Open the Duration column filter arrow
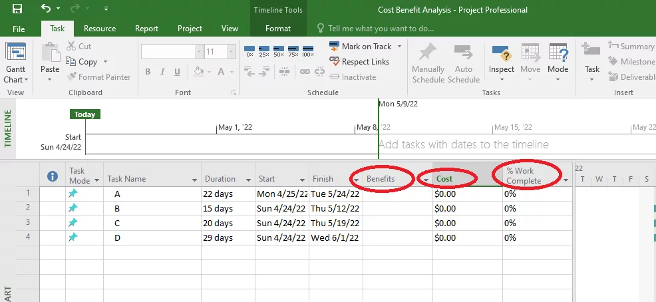 pyautogui.click(x=249, y=180)
